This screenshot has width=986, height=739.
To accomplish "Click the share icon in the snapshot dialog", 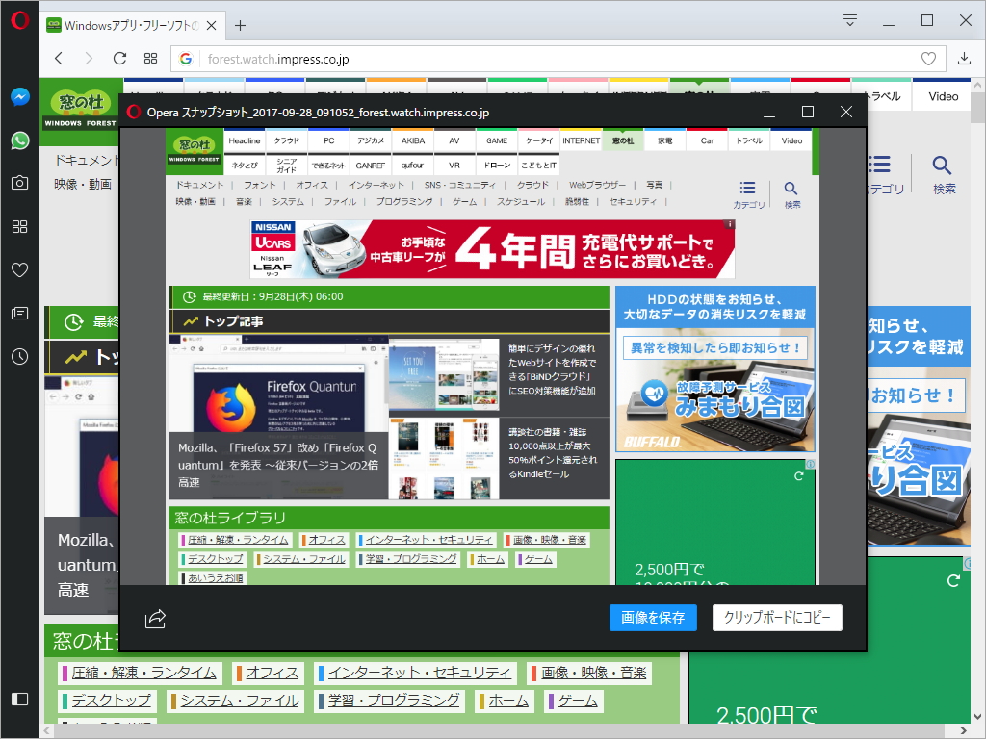I will pyautogui.click(x=154, y=621).
